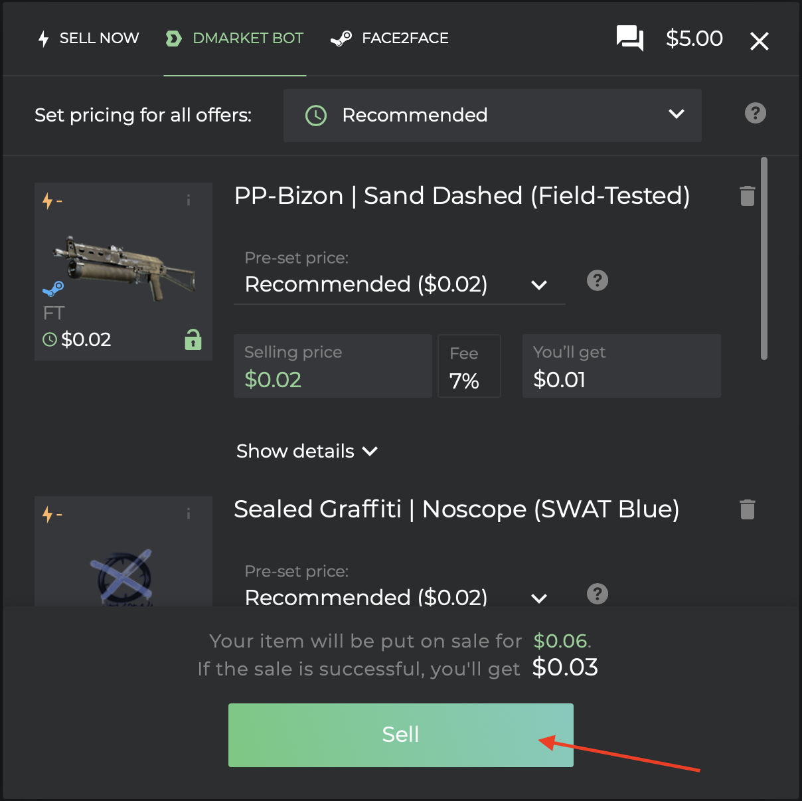Click the green Sell button

[401, 735]
